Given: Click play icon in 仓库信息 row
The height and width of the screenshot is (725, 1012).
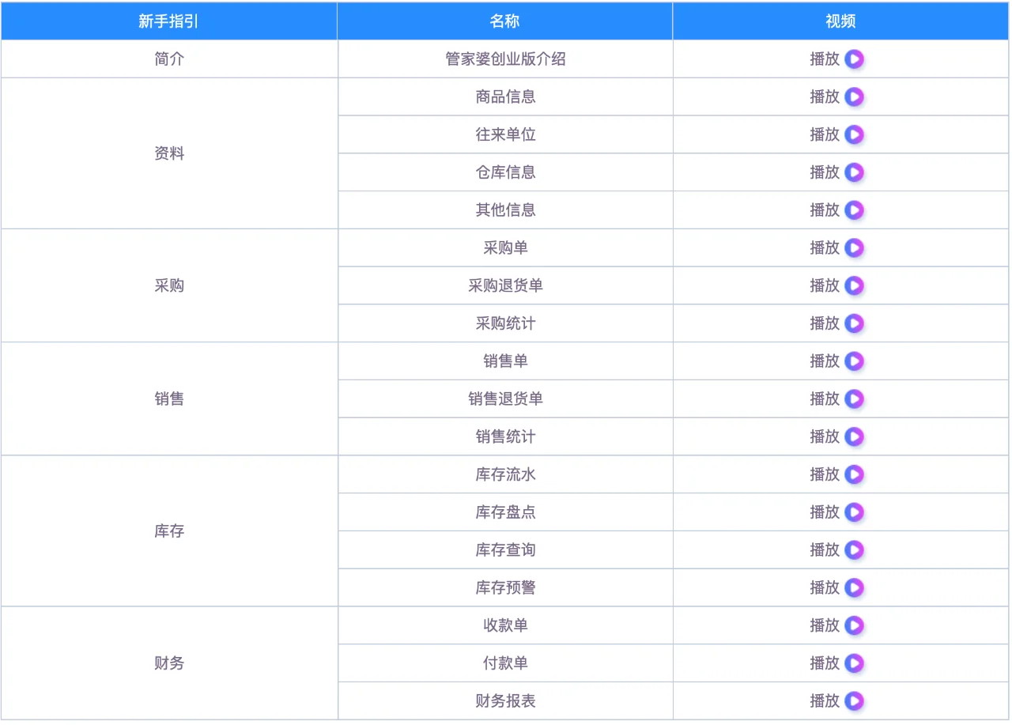Looking at the screenshot, I should tap(854, 172).
